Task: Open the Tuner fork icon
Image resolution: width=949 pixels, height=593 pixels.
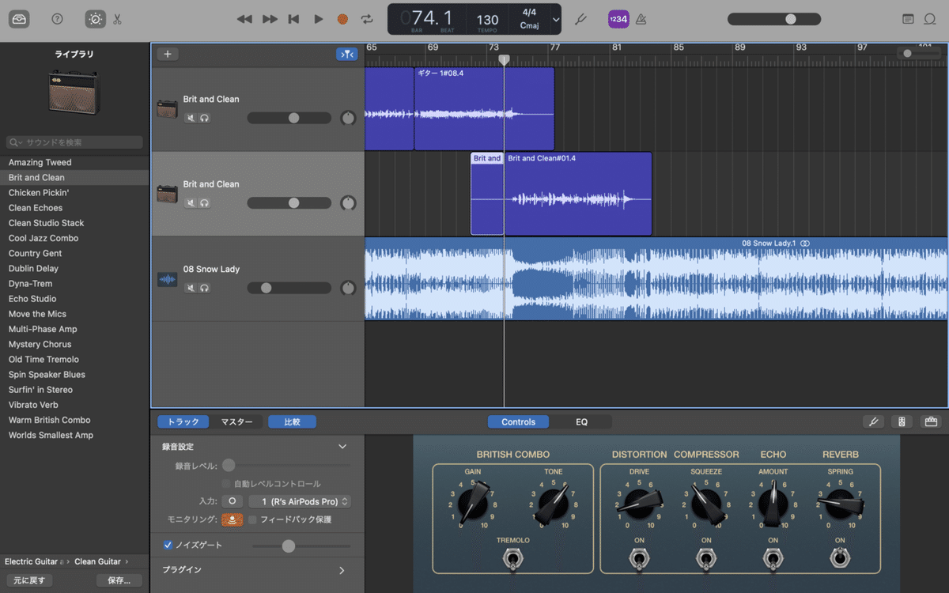Action: click(580, 19)
